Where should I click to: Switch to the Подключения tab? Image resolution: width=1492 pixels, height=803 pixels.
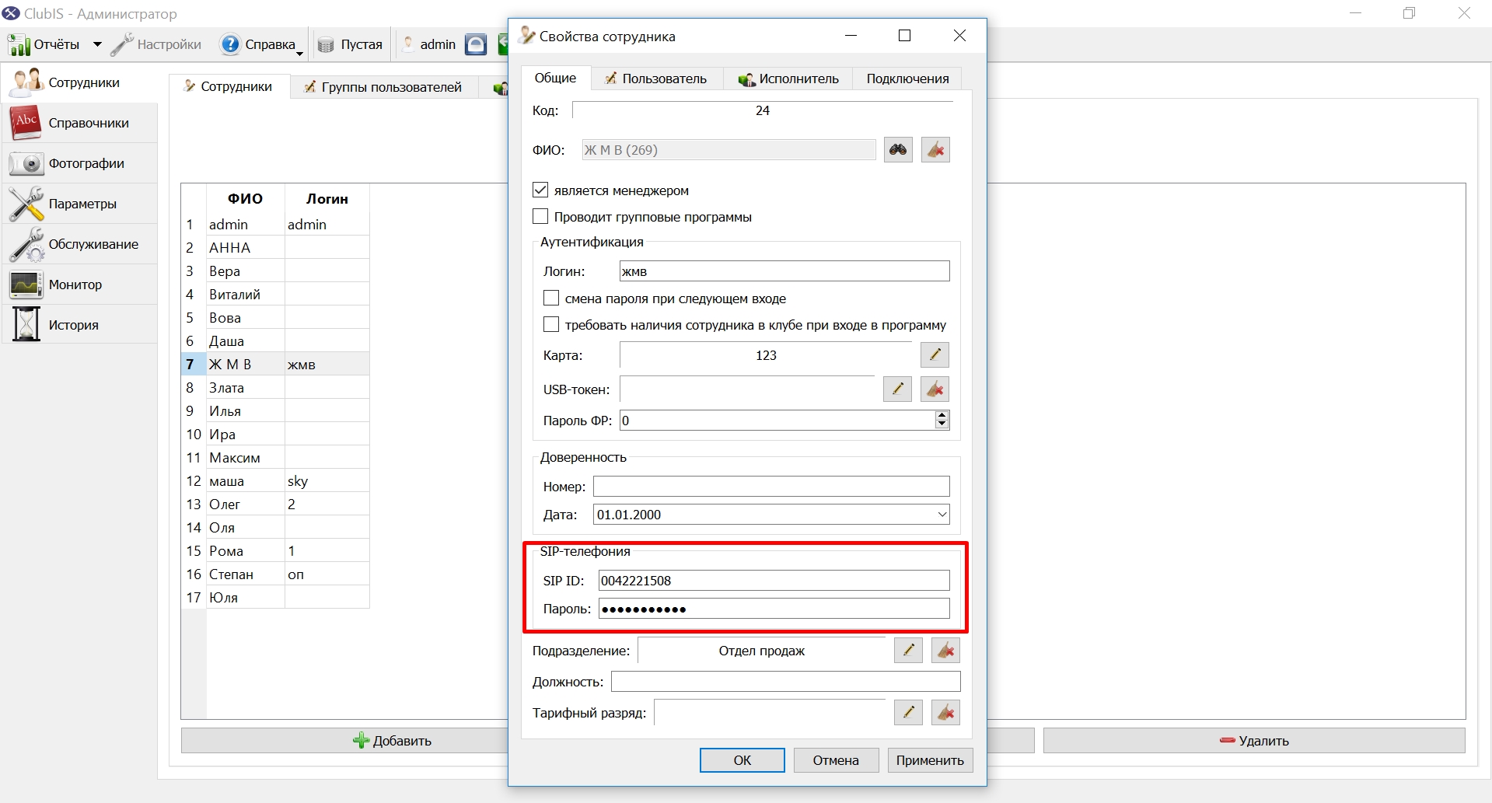click(907, 79)
